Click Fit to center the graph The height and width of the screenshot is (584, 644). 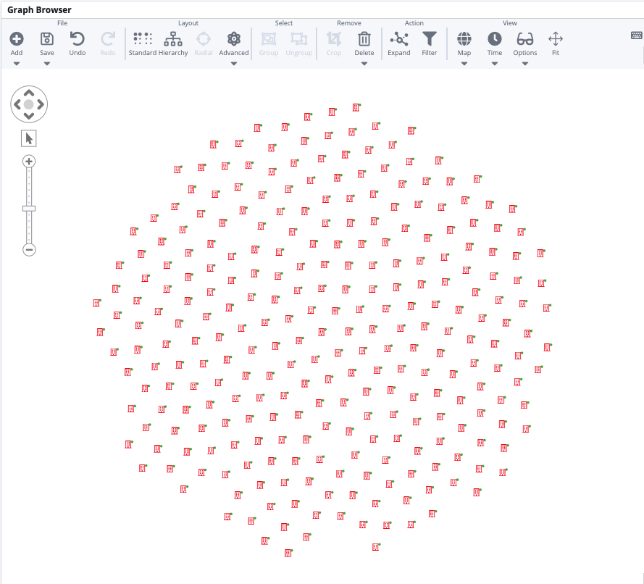click(x=555, y=39)
